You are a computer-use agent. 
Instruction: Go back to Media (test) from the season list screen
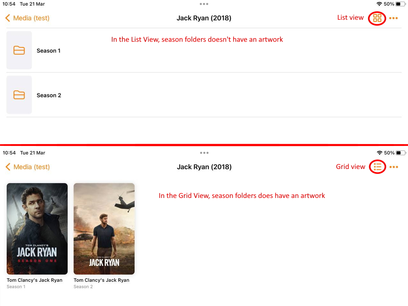click(x=27, y=18)
